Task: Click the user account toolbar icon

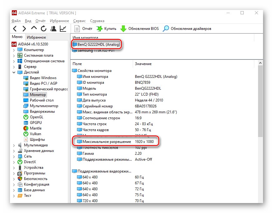Action: click(53, 28)
